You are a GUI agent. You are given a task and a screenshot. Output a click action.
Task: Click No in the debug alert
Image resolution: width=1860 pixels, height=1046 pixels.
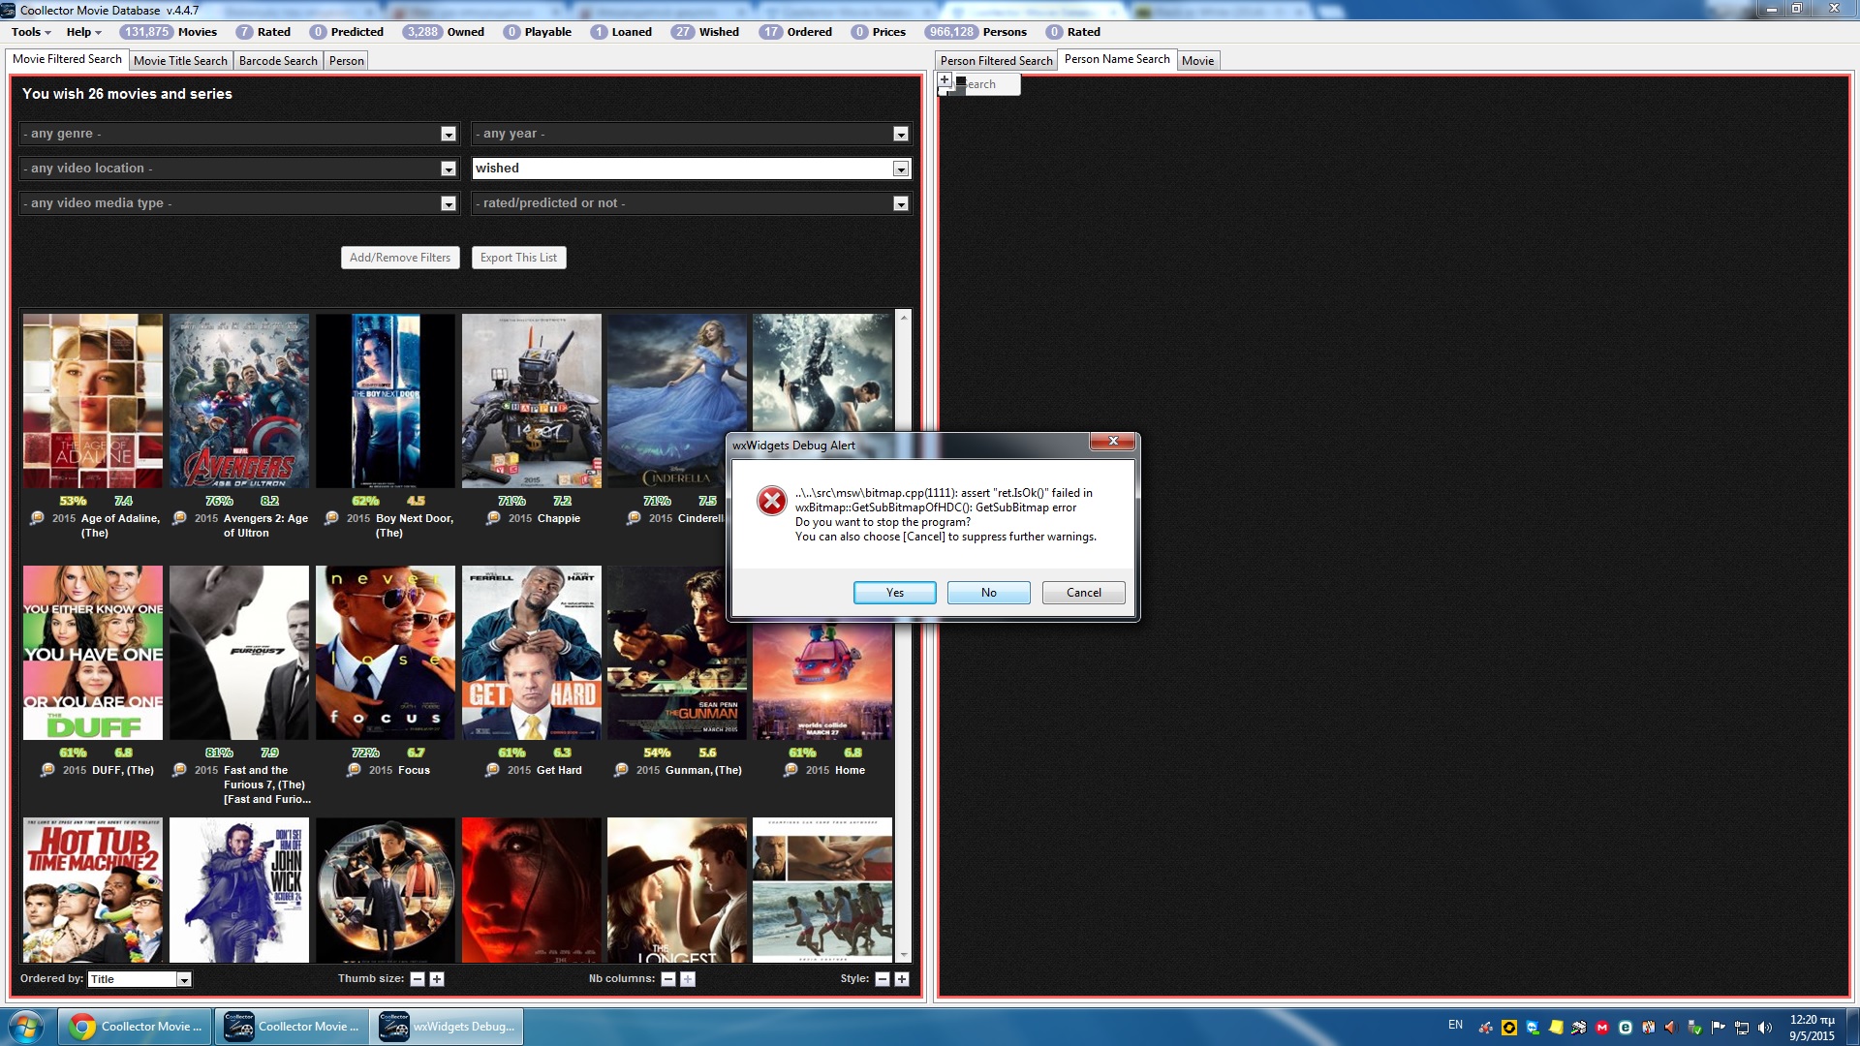point(989,593)
